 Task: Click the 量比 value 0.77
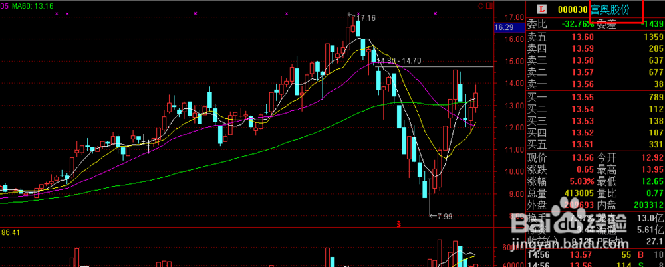tap(654, 194)
